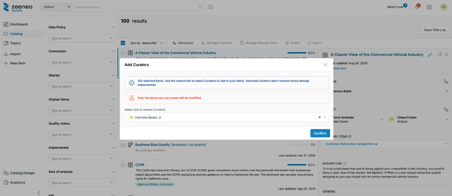452x196 pixels.
Task: Collapse the left sidebar arrow
Action: point(39,193)
